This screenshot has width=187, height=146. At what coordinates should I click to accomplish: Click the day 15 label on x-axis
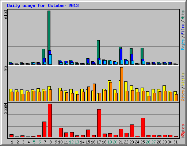[88, 142]
